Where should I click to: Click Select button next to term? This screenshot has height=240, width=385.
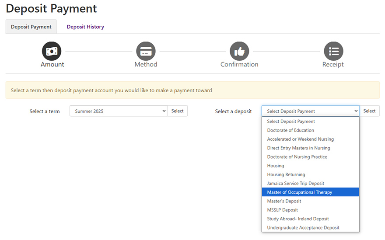click(x=177, y=111)
